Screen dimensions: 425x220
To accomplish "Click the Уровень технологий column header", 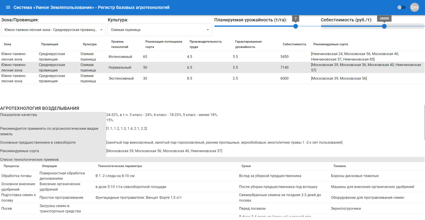I will (x=119, y=44).
